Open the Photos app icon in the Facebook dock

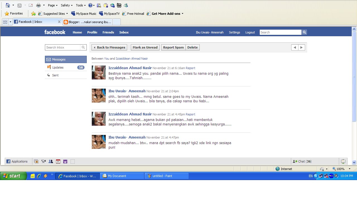36,161
